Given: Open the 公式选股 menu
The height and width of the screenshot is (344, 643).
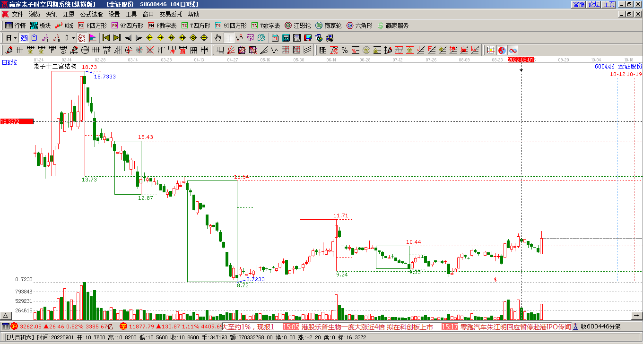Looking at the screenshot, I should [91, 14].
